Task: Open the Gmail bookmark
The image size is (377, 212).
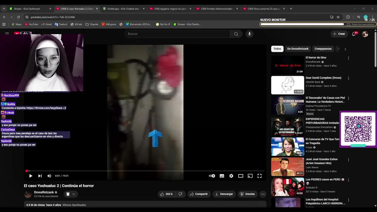Action: [46, 24]
